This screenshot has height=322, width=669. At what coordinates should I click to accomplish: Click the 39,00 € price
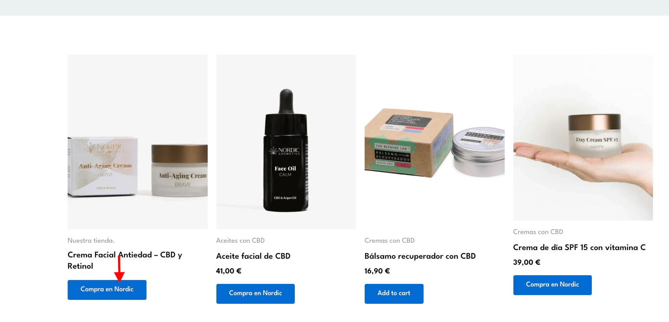[527, 263]
